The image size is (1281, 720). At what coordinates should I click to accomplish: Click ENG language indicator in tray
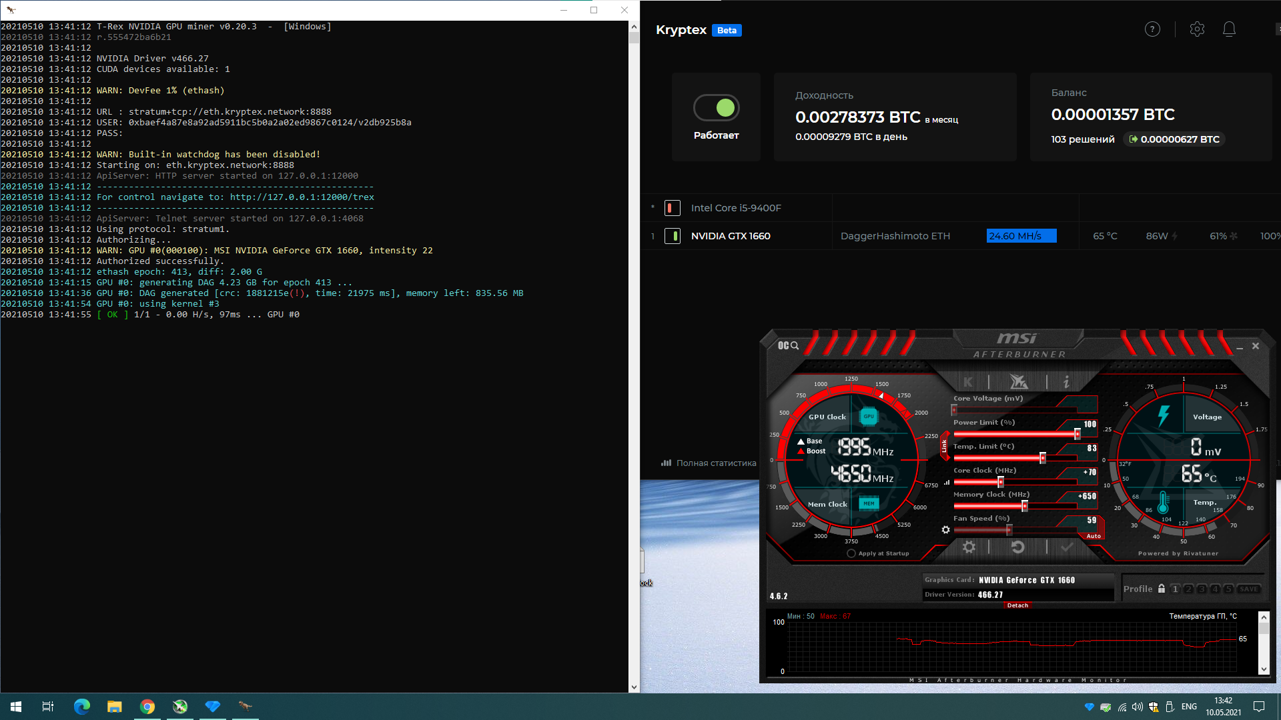[1189, 707]
